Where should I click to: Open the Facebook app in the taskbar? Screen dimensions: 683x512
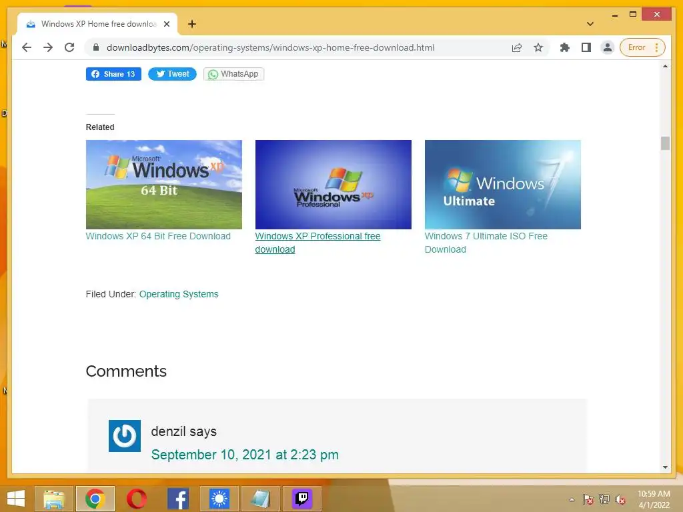pyautogui.click(x=177, y=499)
